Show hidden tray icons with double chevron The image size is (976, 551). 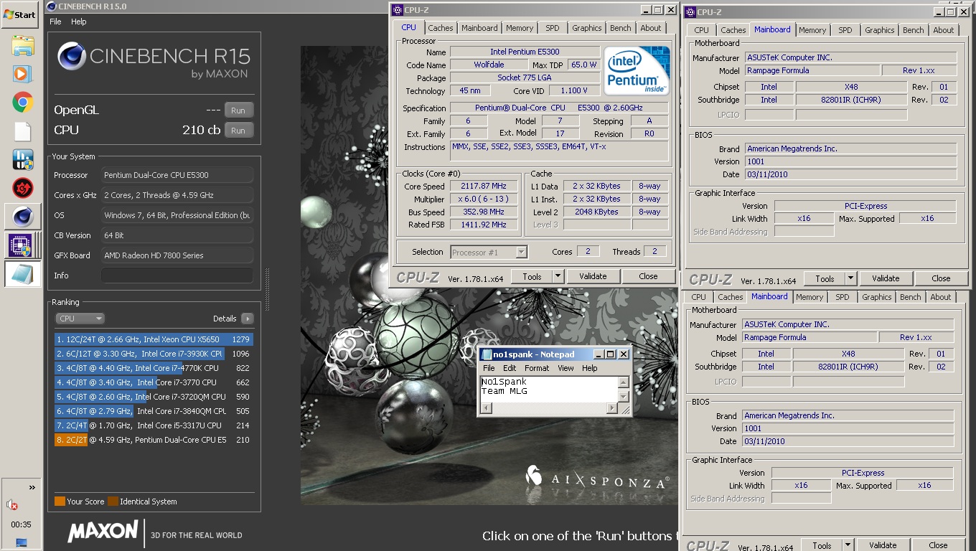coord(32,488)
